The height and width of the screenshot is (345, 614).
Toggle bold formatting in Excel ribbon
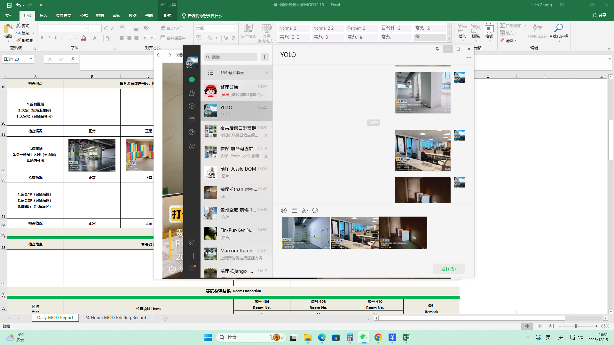(x=42, y=38)
